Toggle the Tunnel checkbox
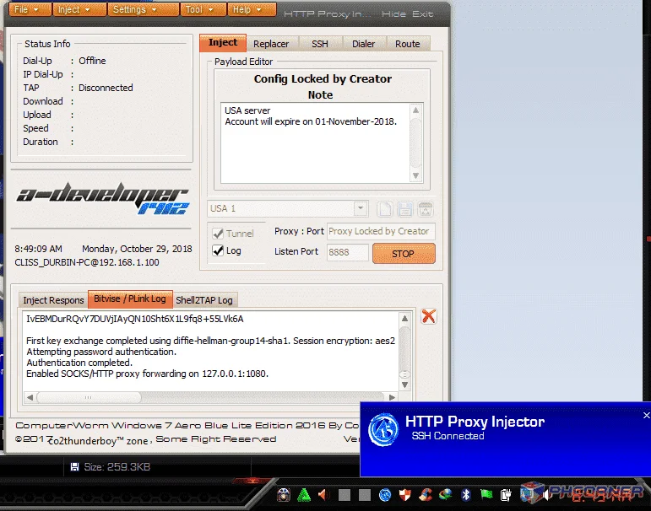Image resolution: width=651 pixels, height=511 pixels. 218,234
